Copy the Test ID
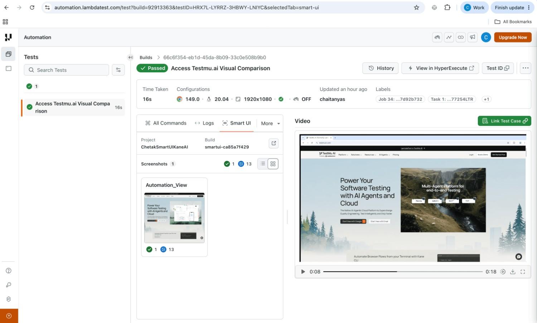This screenshot has height=323, width=537. 498,68
